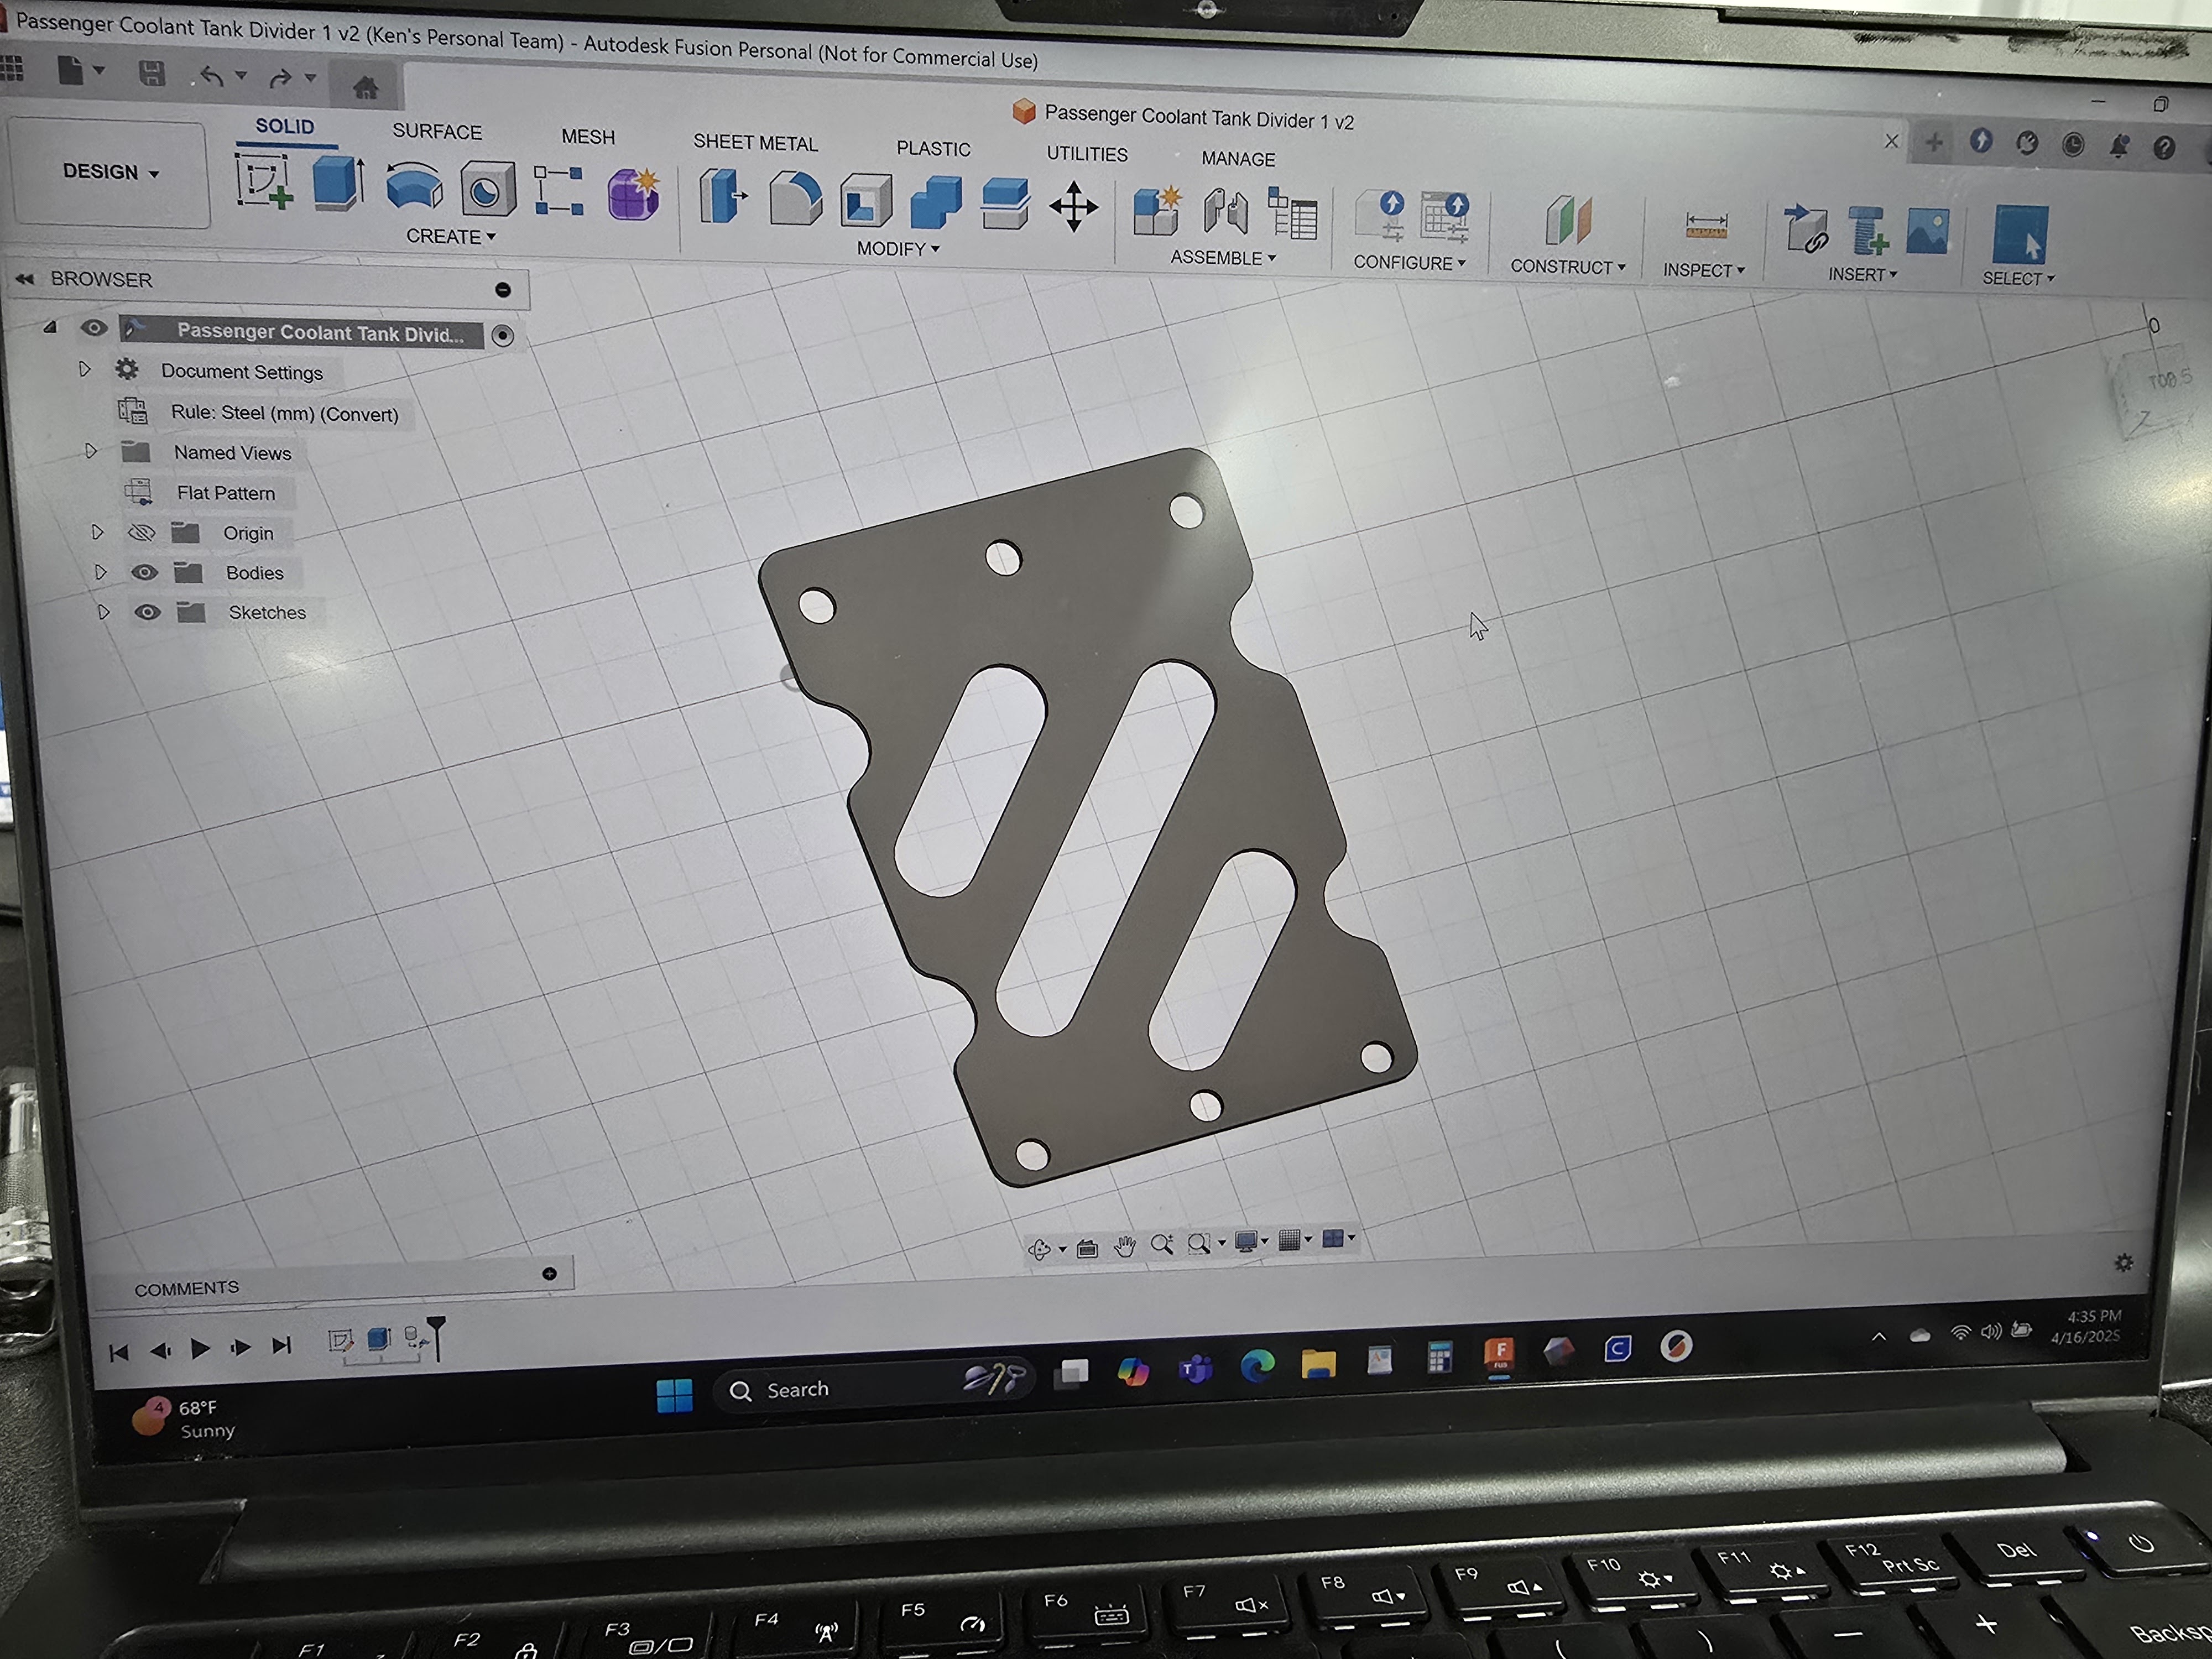Select the Revolve tool icon
This screenshot has width=2212, height=1659.
pyautogui.click(x=414, y=187)
